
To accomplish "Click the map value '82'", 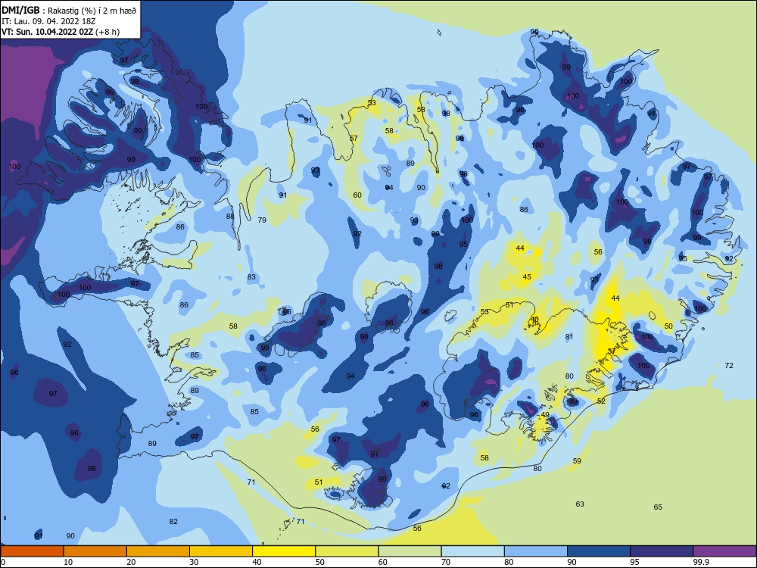I will coord(173,522).
